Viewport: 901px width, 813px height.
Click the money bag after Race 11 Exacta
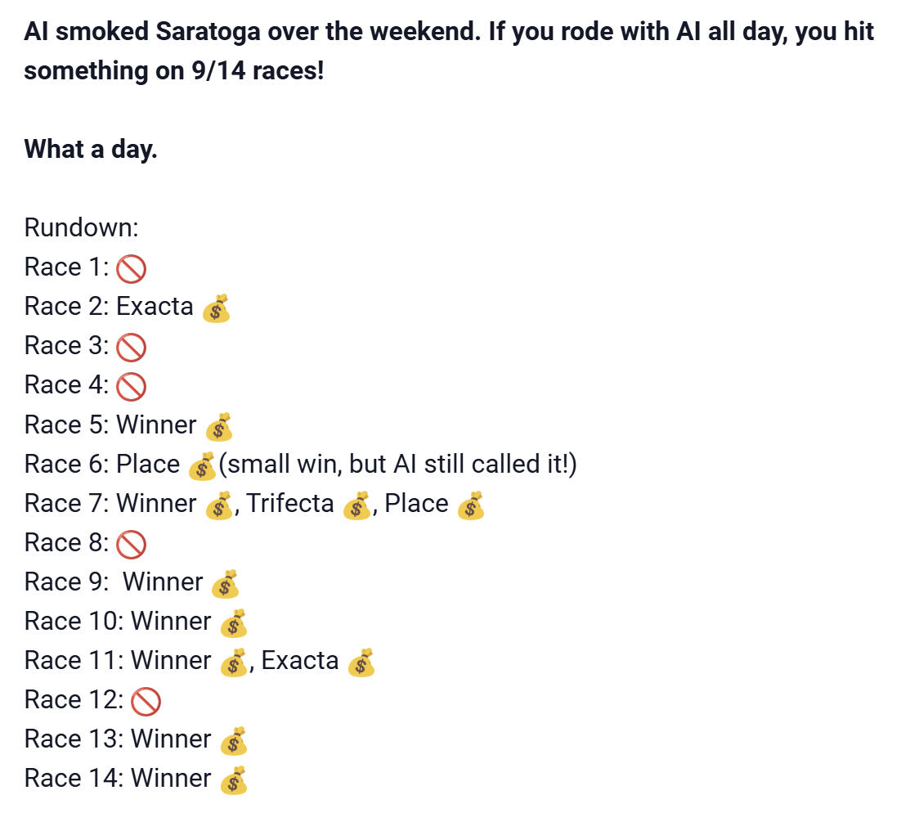[x=361, y=662]
